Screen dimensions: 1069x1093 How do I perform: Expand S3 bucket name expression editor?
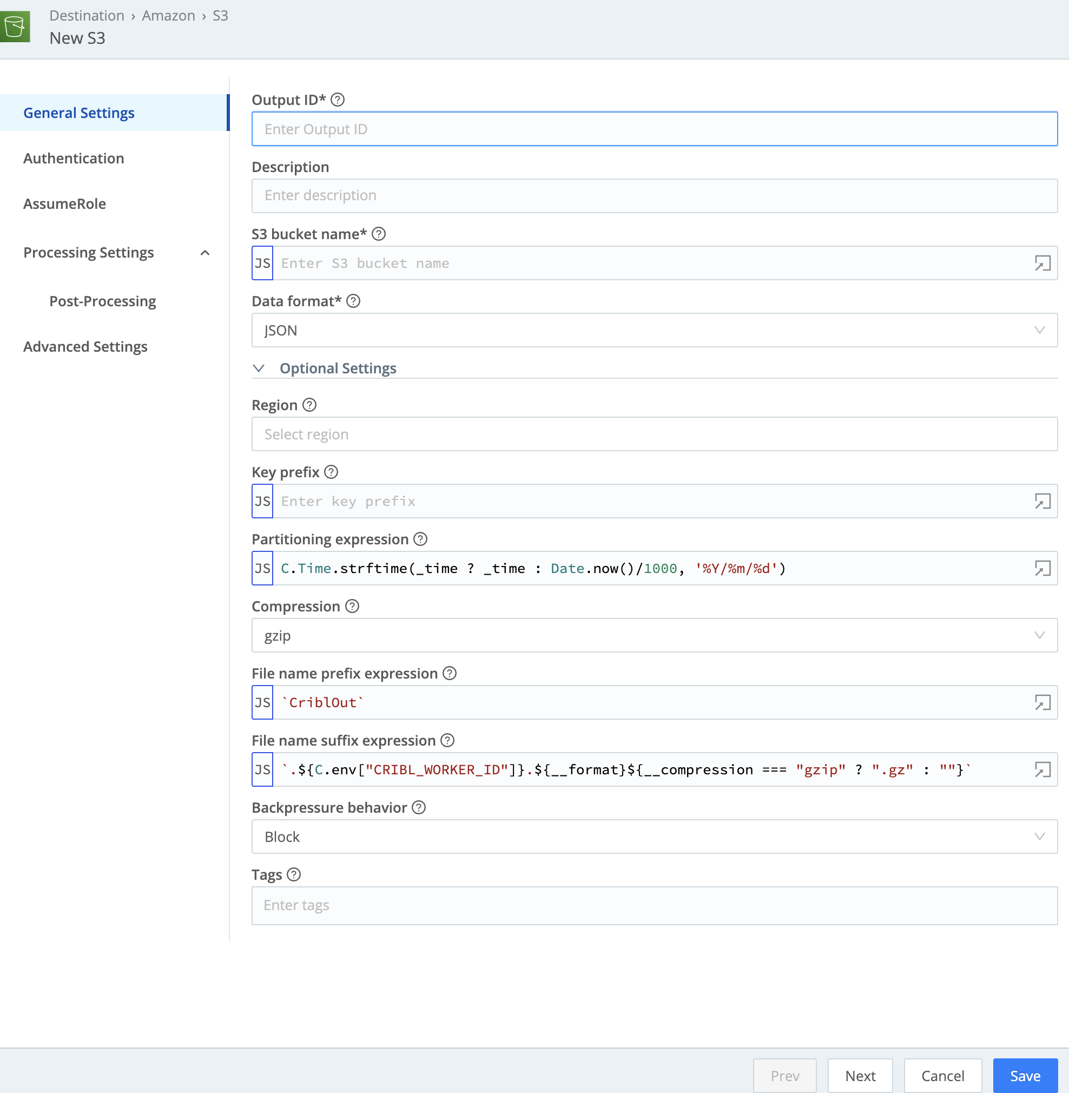1042,263
